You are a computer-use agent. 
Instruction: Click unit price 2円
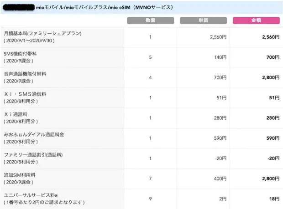point(223,199)
